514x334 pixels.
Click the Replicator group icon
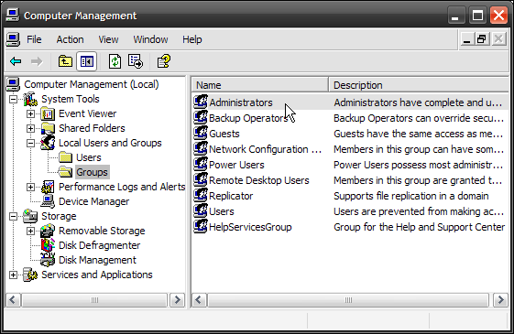tap(201, 196)
